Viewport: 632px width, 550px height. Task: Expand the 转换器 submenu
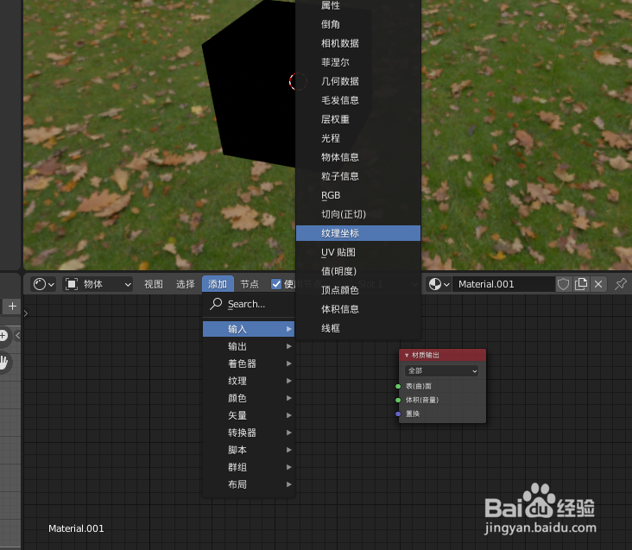pos(249,433)
